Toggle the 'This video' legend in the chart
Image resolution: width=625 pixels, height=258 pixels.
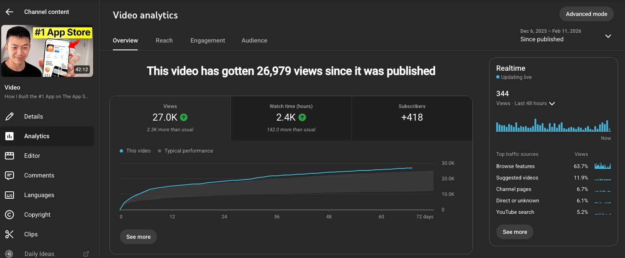coord(135,150)
